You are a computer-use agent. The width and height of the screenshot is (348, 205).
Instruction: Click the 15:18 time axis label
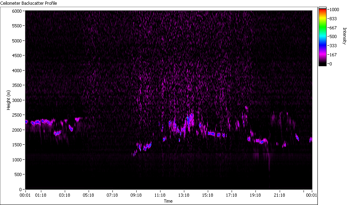(208, 195)
